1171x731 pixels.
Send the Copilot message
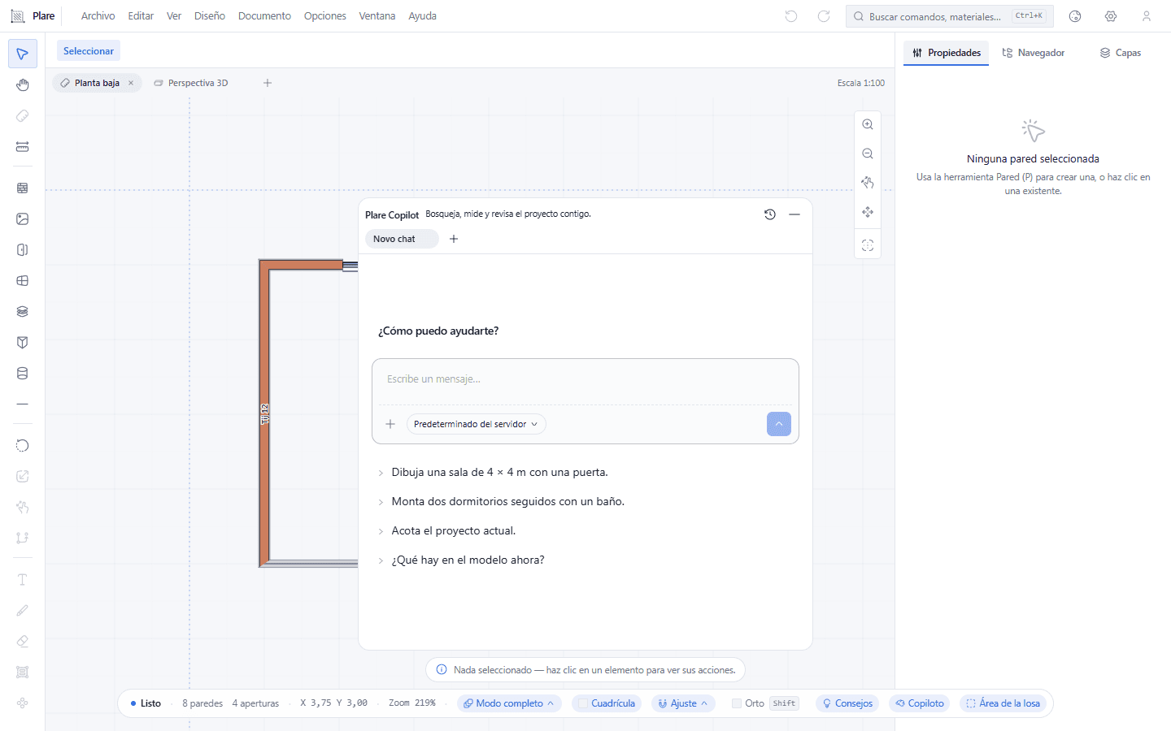pos(779,424)
